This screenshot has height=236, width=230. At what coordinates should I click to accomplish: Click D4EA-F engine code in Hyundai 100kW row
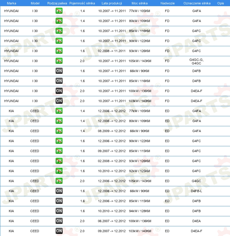(x=196, y=91)
